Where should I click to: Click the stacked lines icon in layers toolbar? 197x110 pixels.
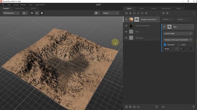(142, 13)
